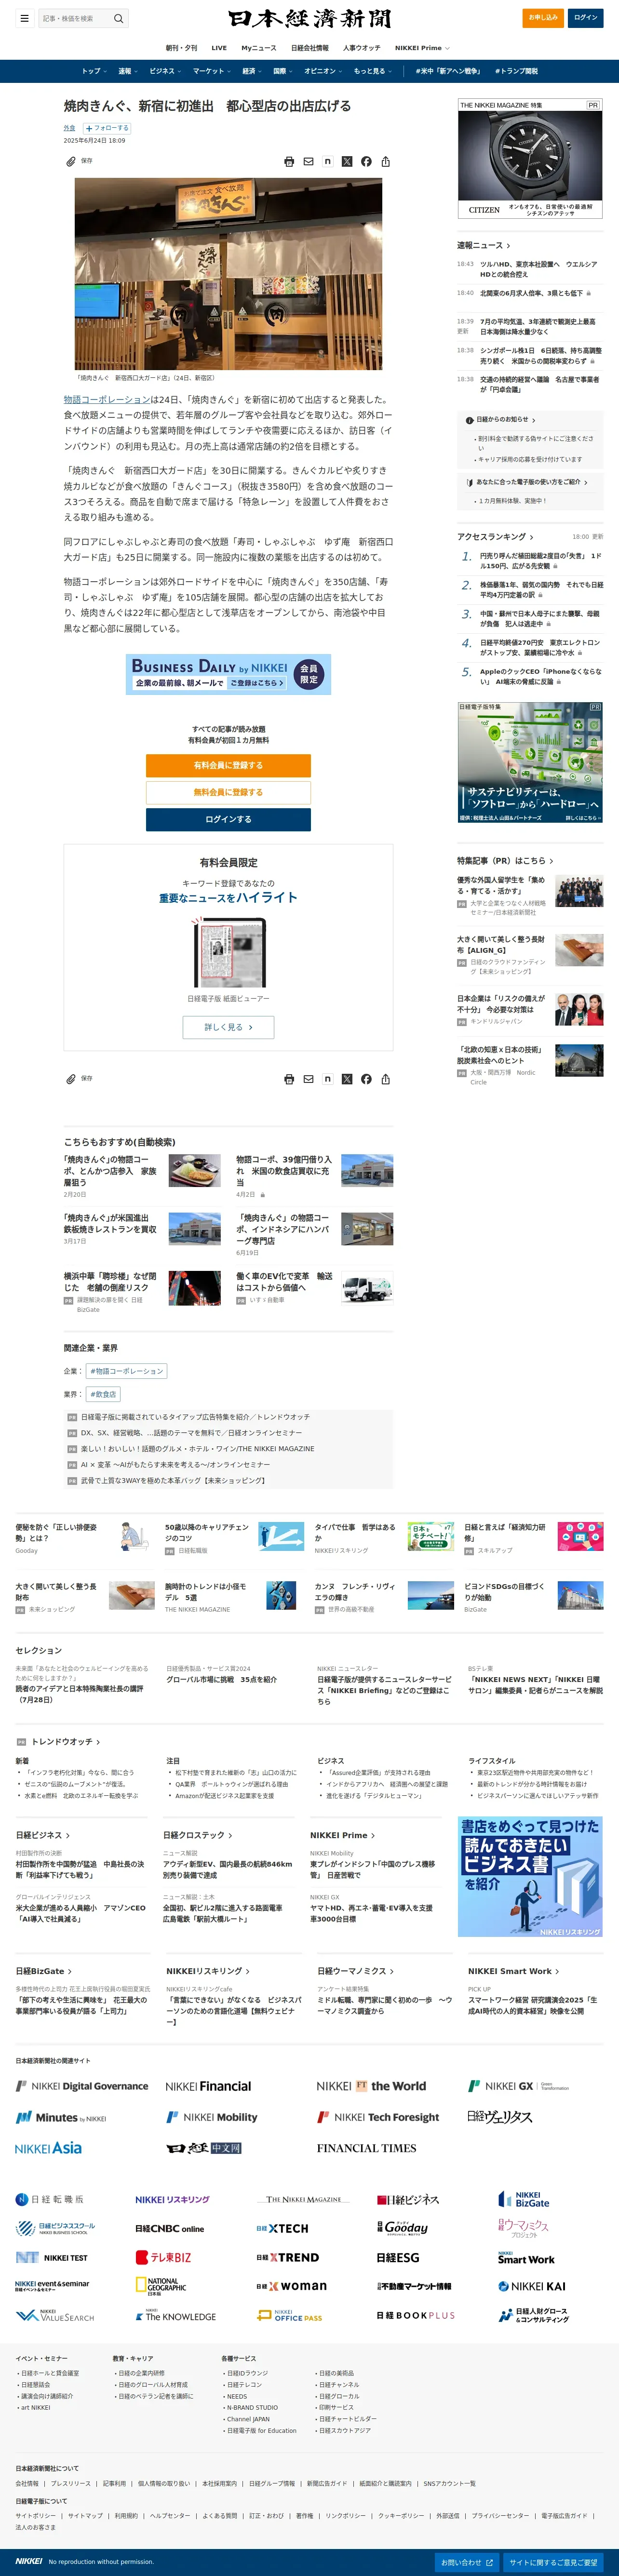Open the テレ東BIZ logo link
Image resolution: width=619 pixels, height=2576 pixels.
coord(163,2258)
